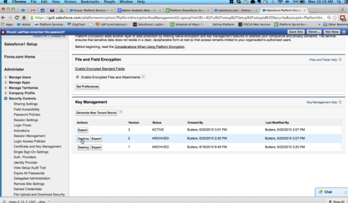This screenshot has height=203, width=348.
Task: Export the version 2 archived key
Action: click(x=96, y=139)
